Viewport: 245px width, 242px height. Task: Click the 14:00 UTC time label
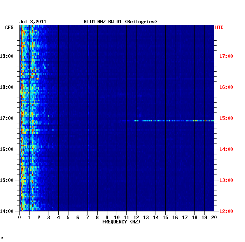[x=226, y=149]
